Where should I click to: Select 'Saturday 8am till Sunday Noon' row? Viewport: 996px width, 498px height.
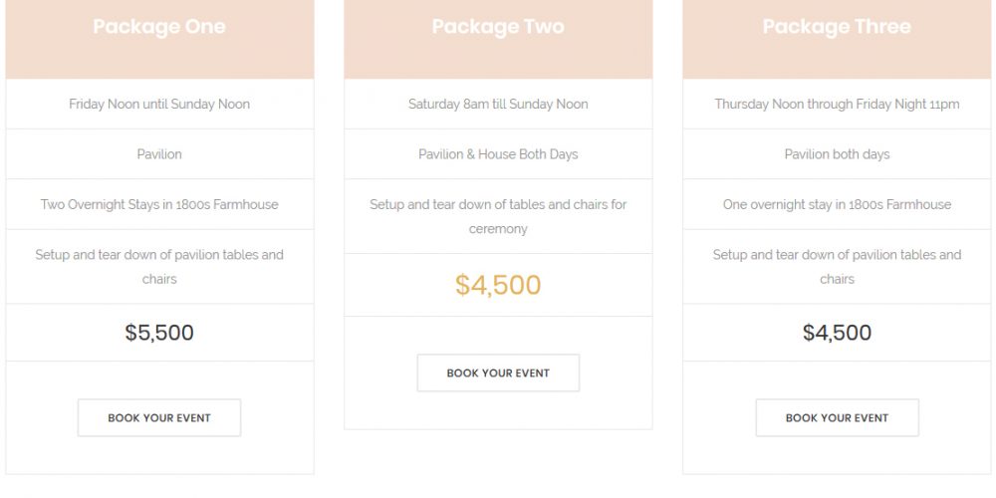point(498,104)
